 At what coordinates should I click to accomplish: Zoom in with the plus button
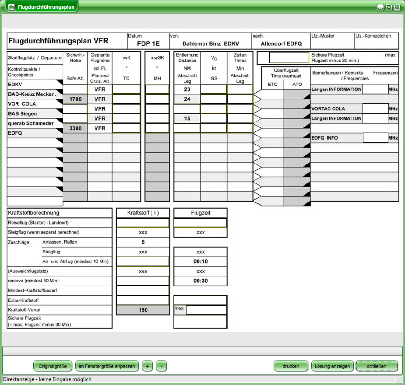pos(148,366)
